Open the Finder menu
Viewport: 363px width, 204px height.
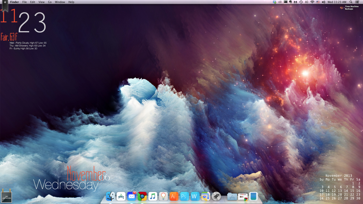click(x=14, y=2)
